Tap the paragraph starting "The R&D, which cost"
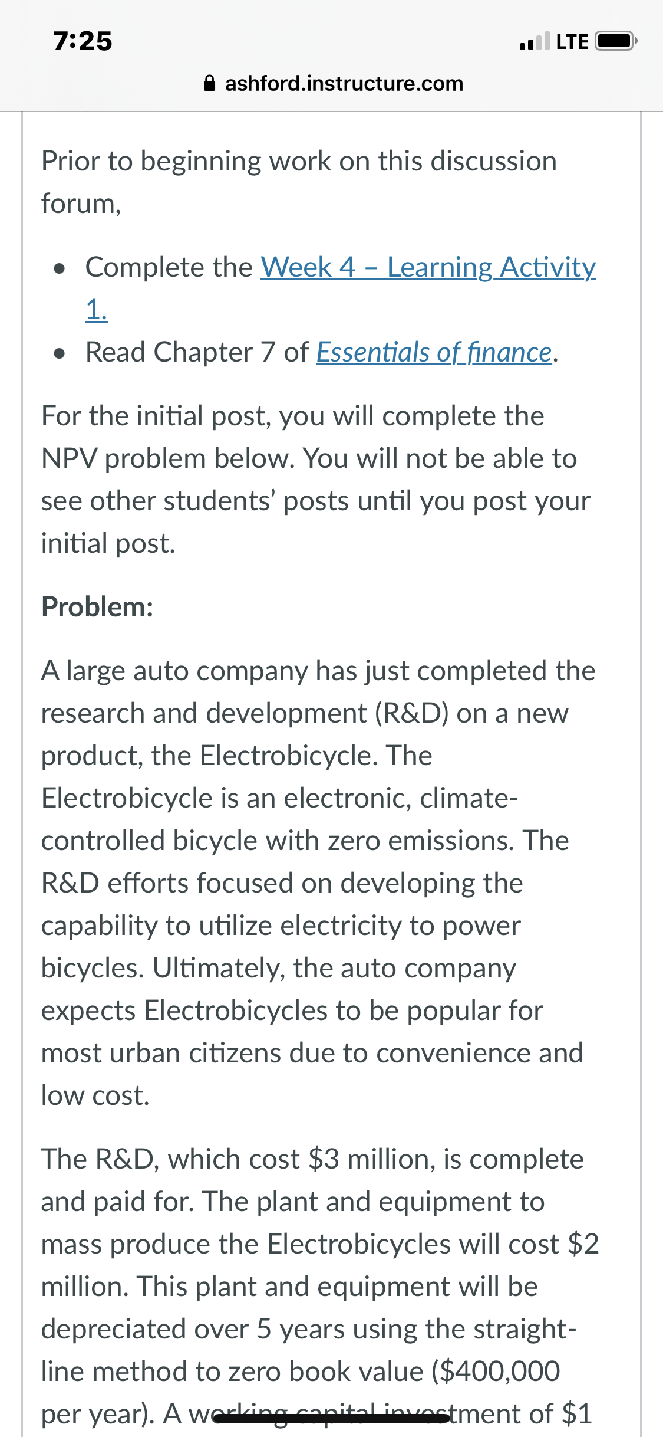Image resolution: width=663 pixels, height=1437 pixels. (x=320, y=1287)
